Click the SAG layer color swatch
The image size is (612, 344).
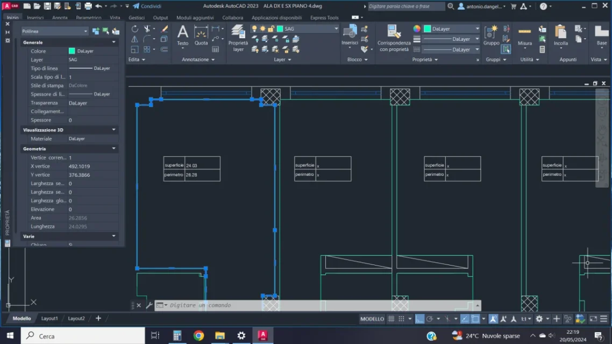point(280,29)
